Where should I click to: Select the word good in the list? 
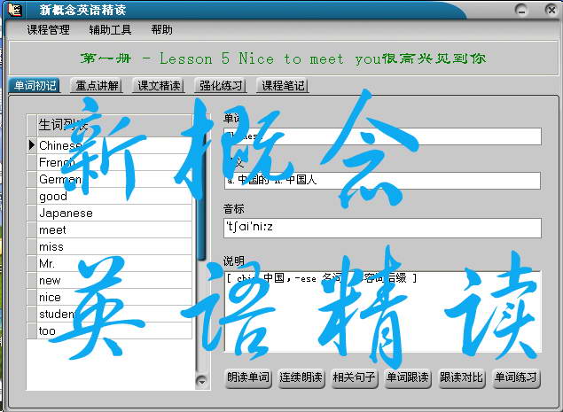[114, 196]
